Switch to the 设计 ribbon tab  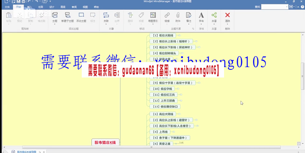pos(52,7)
